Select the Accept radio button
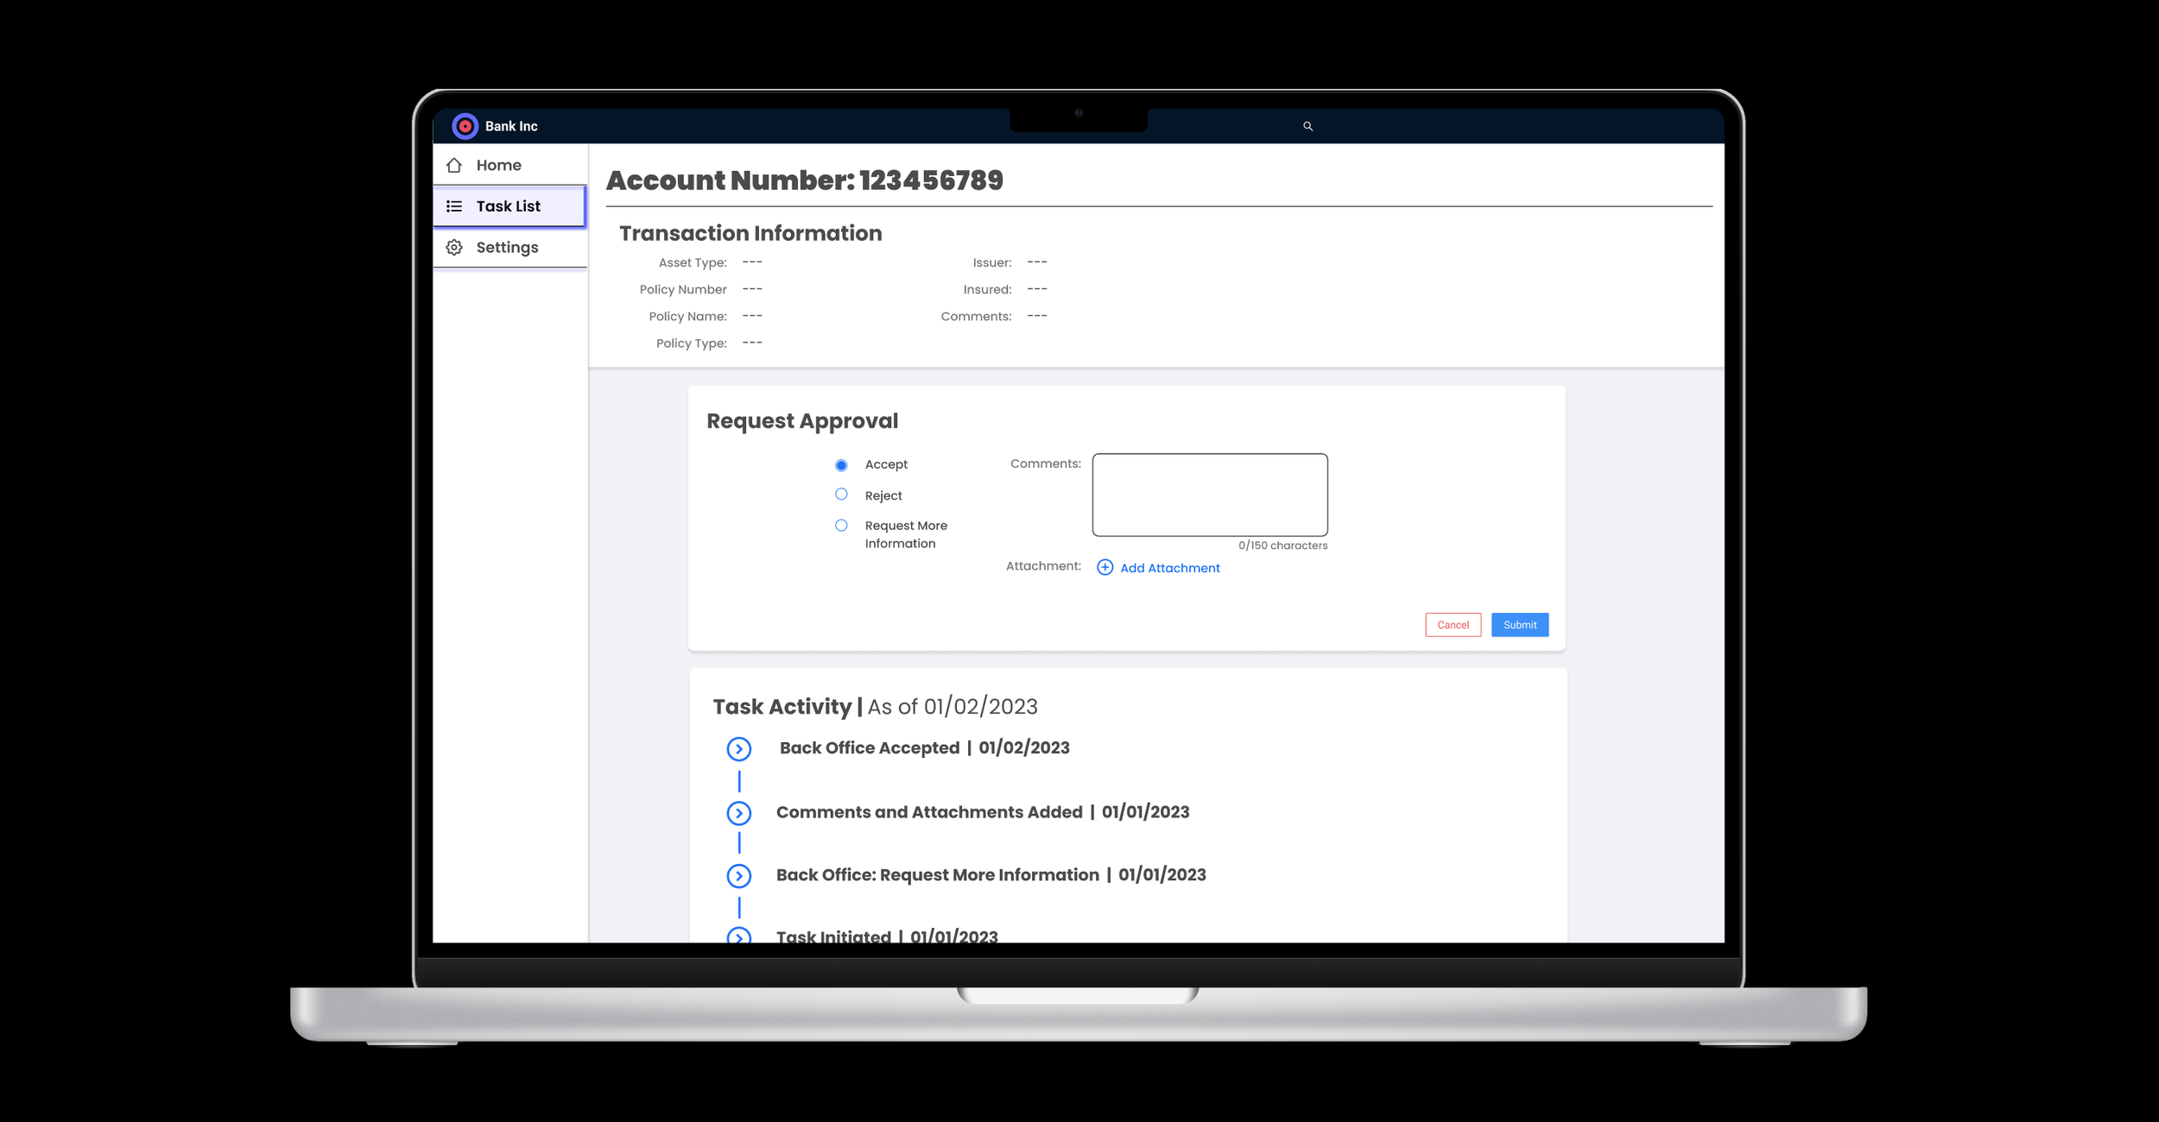Image resolution: width=2159 pixels, height=1122 pixels. [x=841, y=465]
